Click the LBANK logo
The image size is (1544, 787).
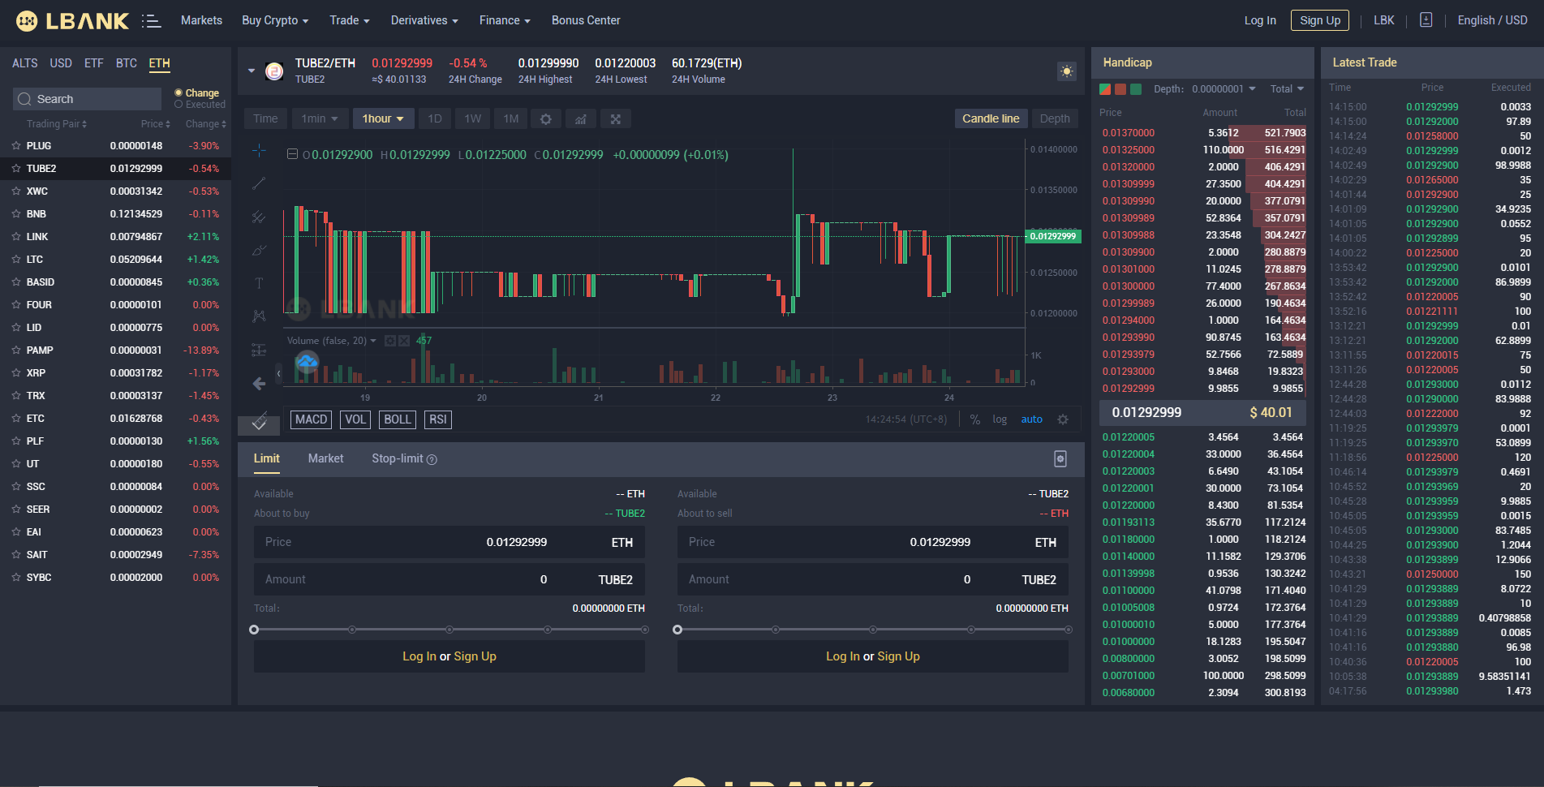72,21
